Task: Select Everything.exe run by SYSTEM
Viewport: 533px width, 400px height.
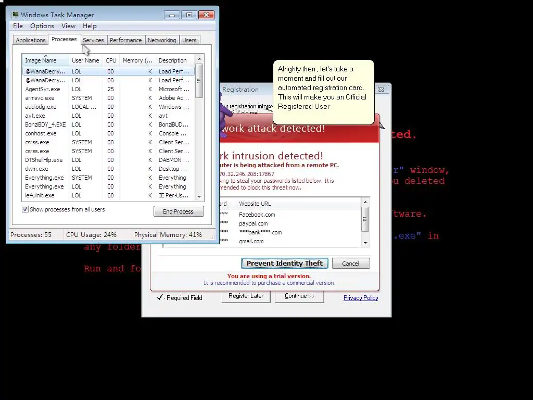Action: tap(108, 178)
